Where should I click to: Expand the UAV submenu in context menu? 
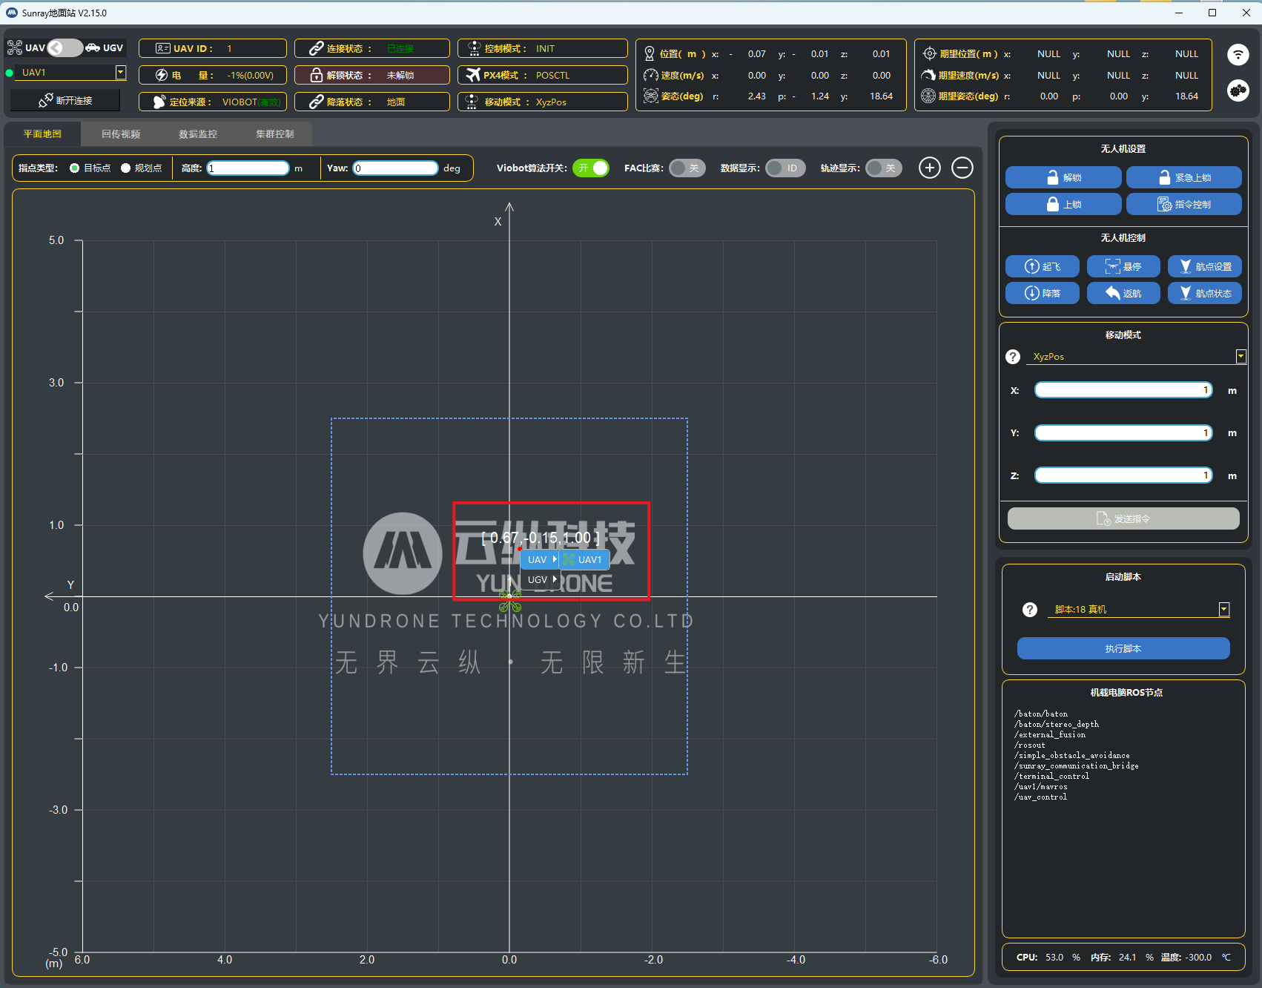coord(540,559)
